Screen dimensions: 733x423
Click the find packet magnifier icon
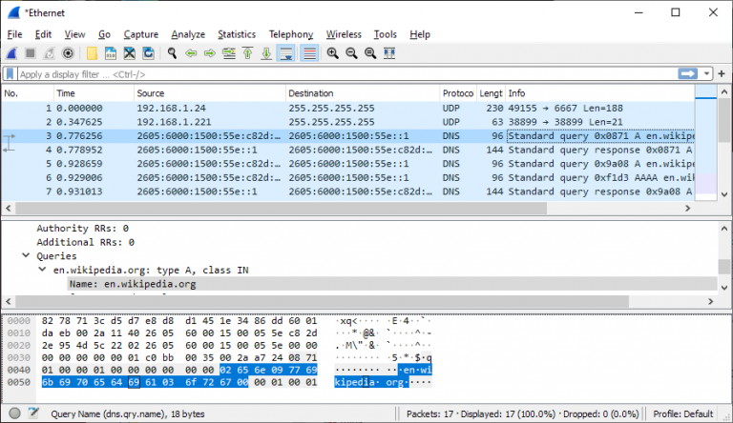171,53
